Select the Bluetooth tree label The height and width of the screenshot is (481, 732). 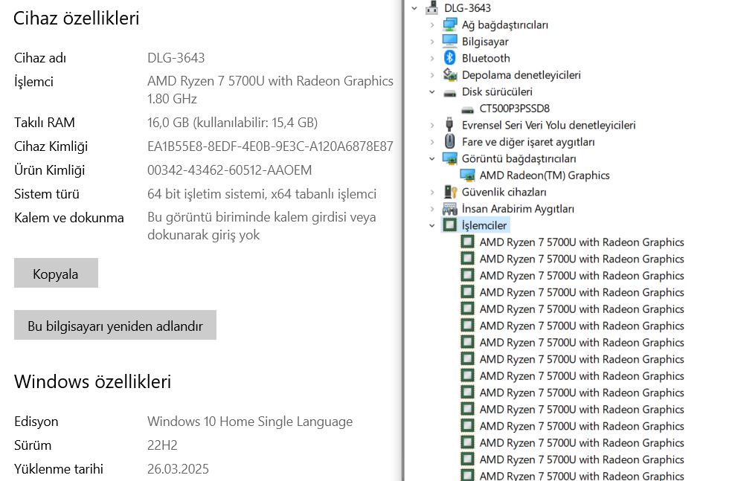(486, 58)
